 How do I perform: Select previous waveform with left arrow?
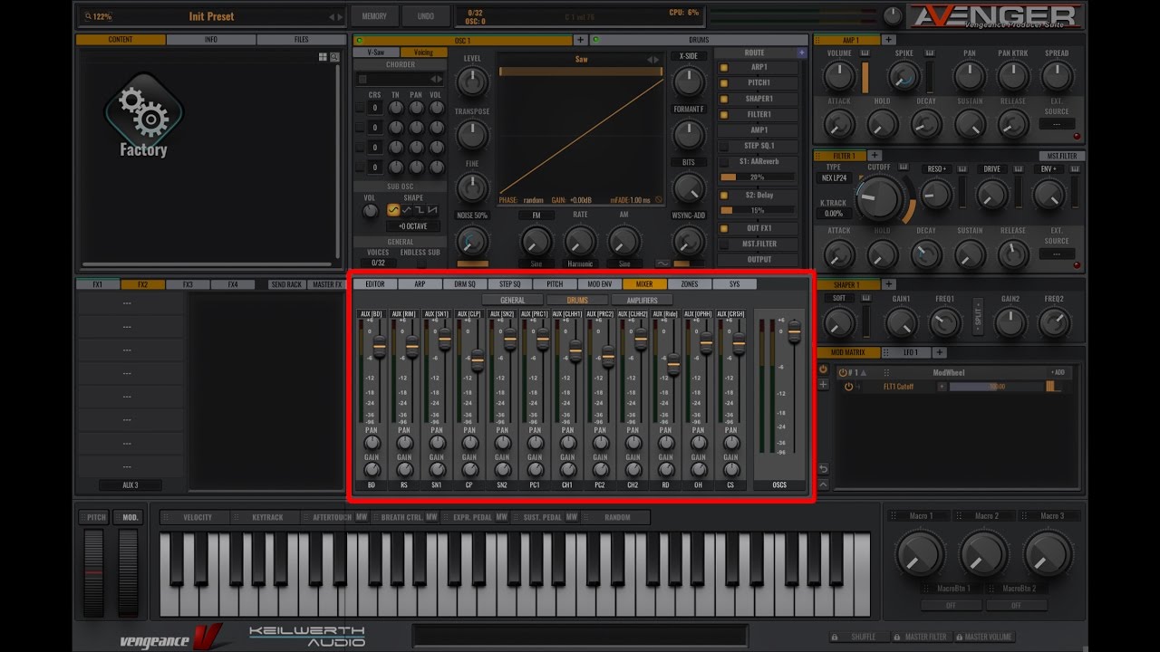pos(650,60)
